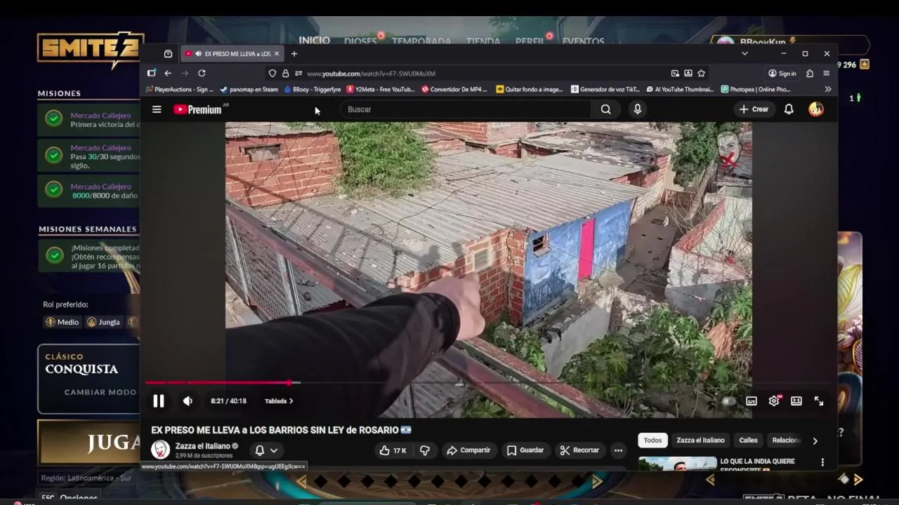The width and height of the screenshot is (899, 505).
Task: Open first Mercado Callejero mission in Smite
Action: [x=89, y=119]
